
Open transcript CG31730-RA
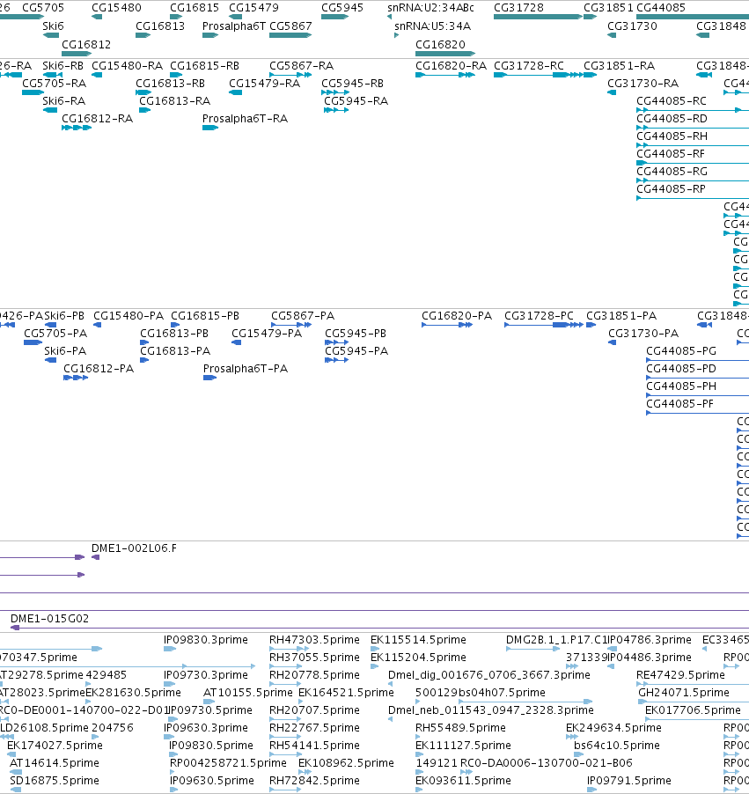[643, 83]
